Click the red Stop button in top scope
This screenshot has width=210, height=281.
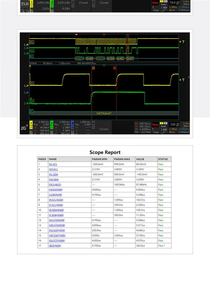click(155, 3)
